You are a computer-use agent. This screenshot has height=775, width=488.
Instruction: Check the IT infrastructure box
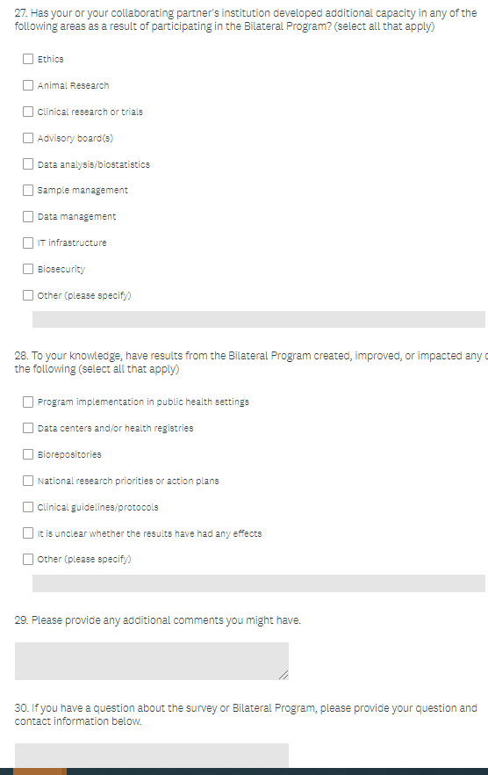pos(28,243)
